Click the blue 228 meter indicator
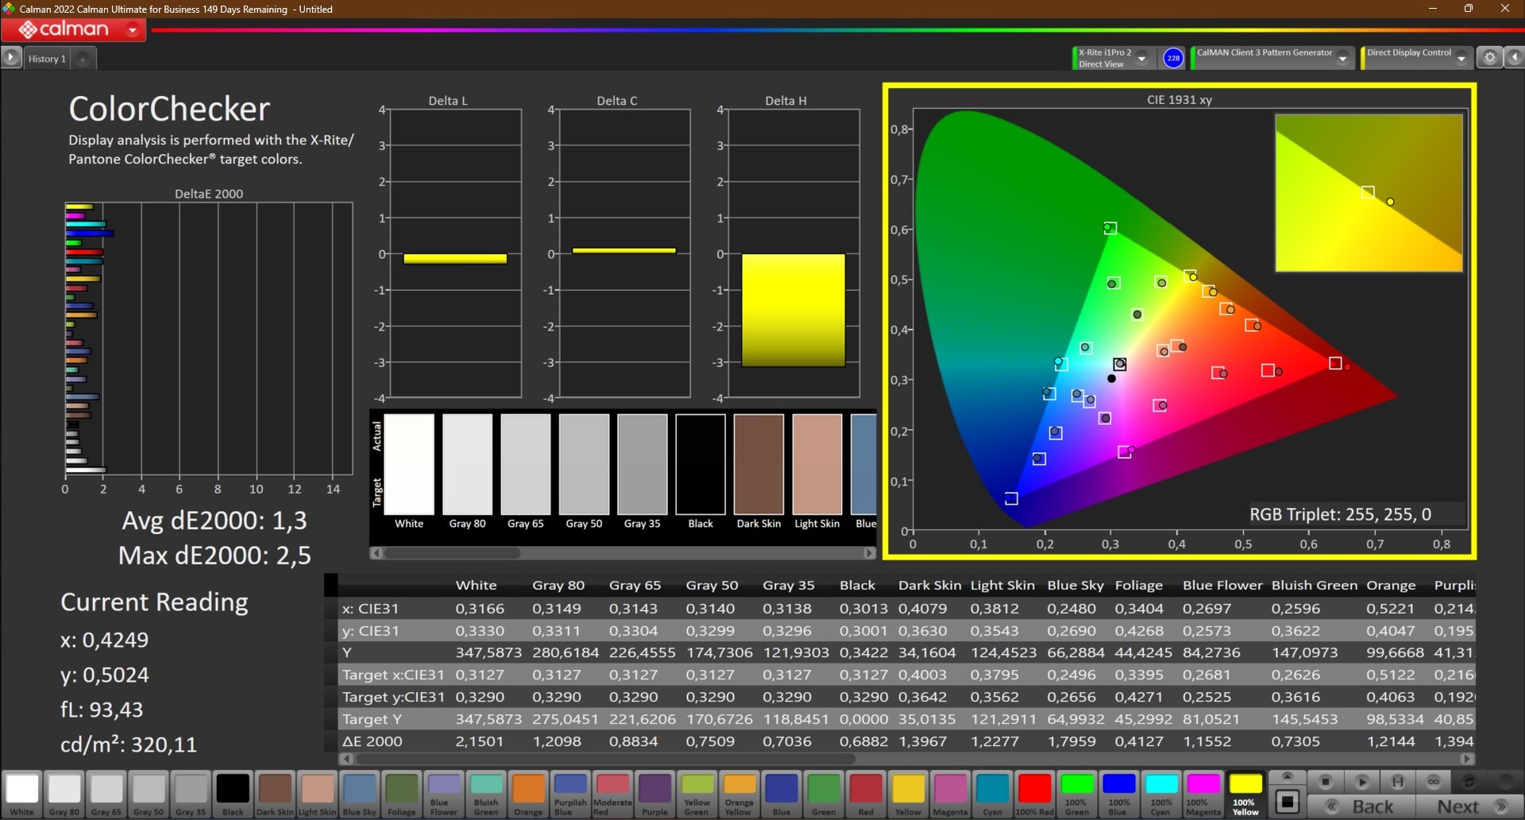 (1172, 58)
